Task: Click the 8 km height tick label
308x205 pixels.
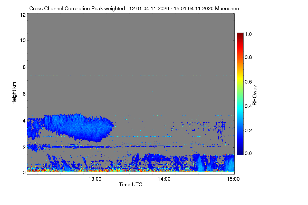Action: 24,67
